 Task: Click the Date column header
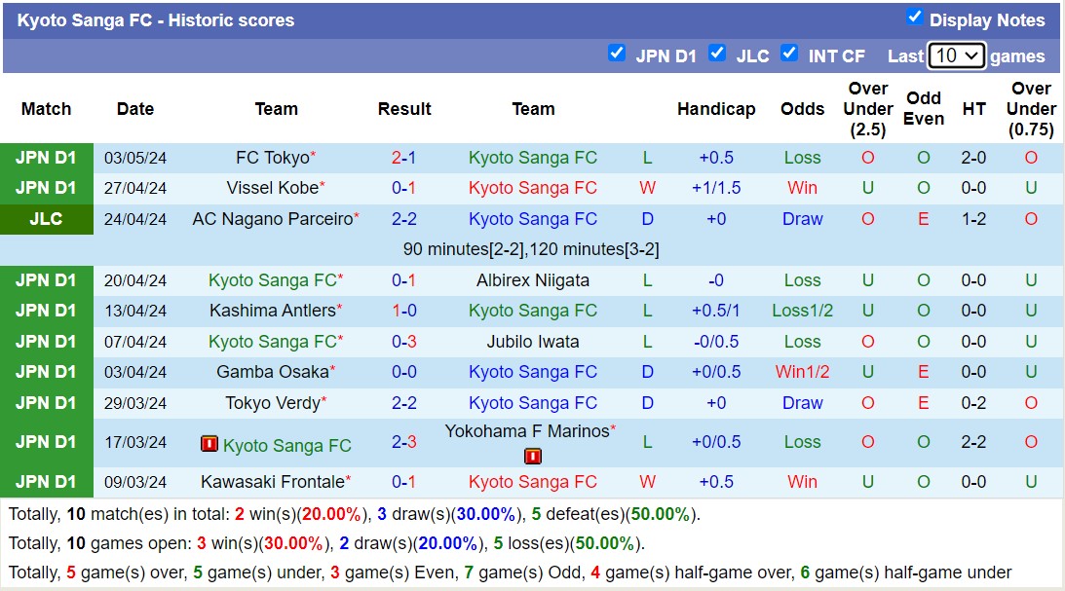click(135, 109)
